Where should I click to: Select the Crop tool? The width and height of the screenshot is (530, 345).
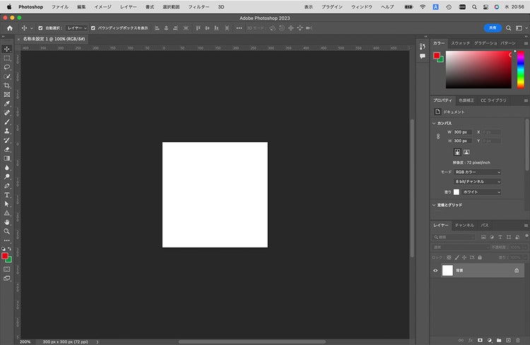coord(7,86)
